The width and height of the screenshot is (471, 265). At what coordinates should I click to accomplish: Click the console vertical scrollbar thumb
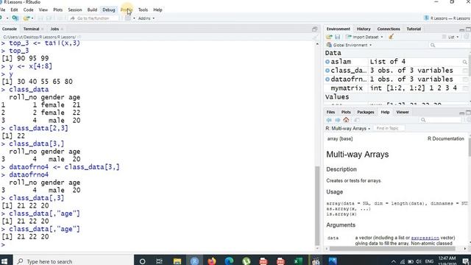click(x=317, y=206)
